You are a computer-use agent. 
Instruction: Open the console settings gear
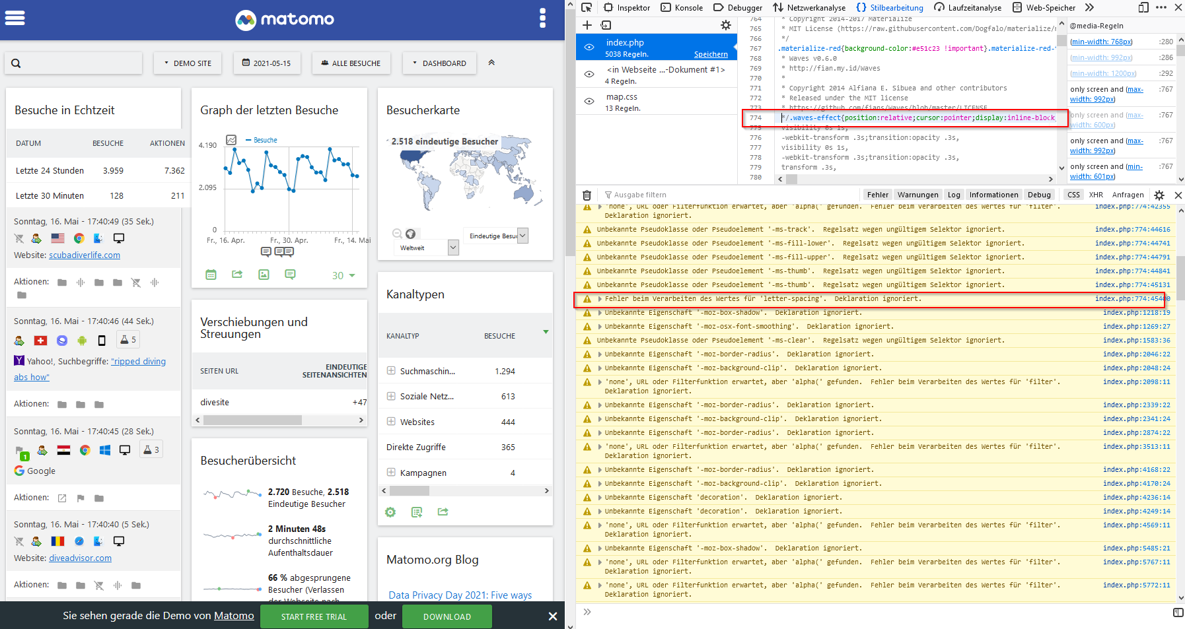click(1159, 195)
